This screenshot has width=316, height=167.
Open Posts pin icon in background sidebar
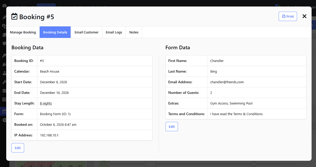point(4,18)
